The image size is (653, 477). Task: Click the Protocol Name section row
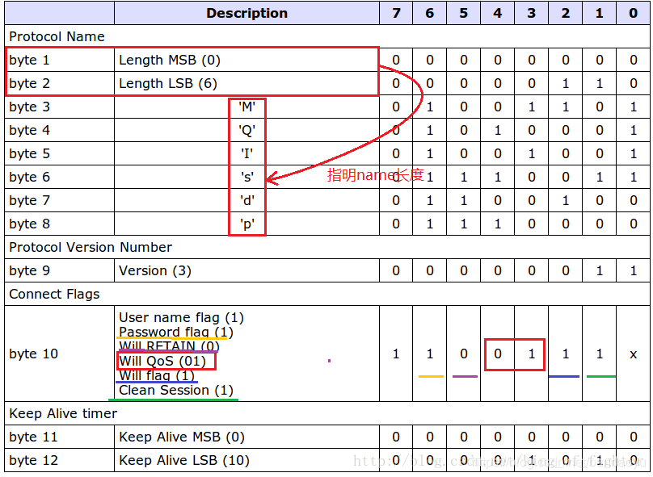[327, 36]
